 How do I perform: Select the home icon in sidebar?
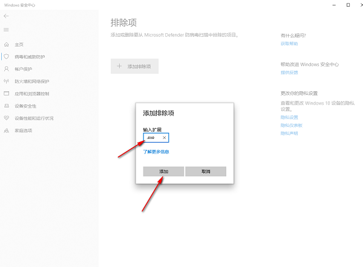[7, 44]
